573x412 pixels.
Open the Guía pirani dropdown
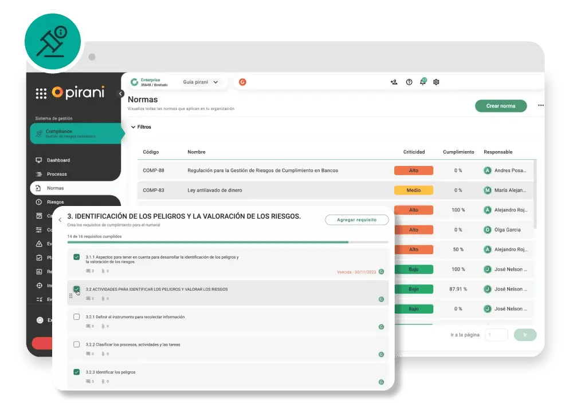pos(201,82)
